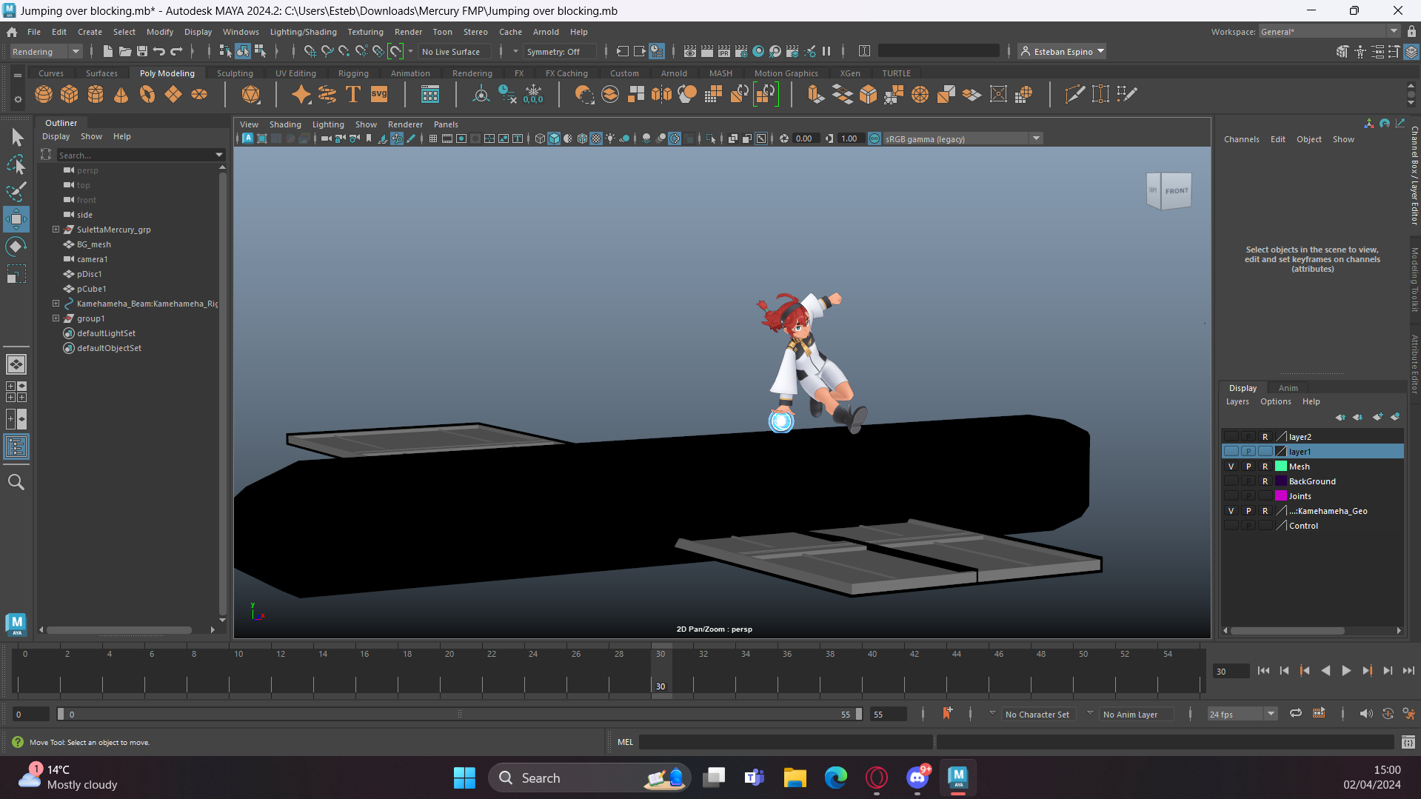Click the Joints layer magenta color swatch

click(1281, 496)
